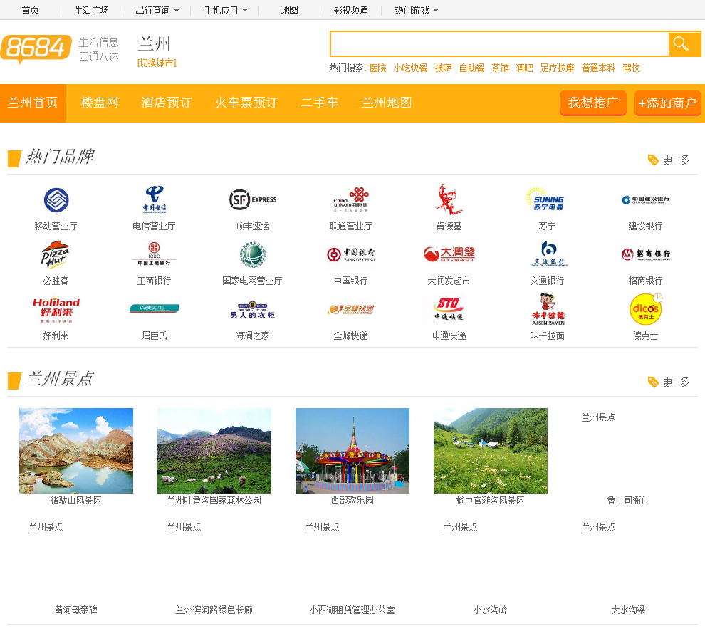Screen dimensions: 705x641
Task: Click hot search link 自助餐
Action: pyautogui.click(x=471, y=68)
